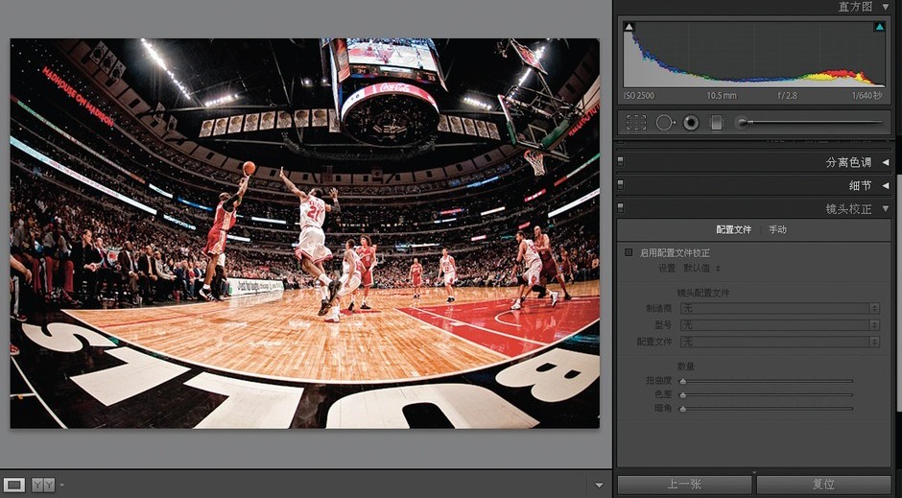Switch to the 手动 tab
Image resolution: width=902 pixels, height=498 pixels.
(x=778, y=229)
